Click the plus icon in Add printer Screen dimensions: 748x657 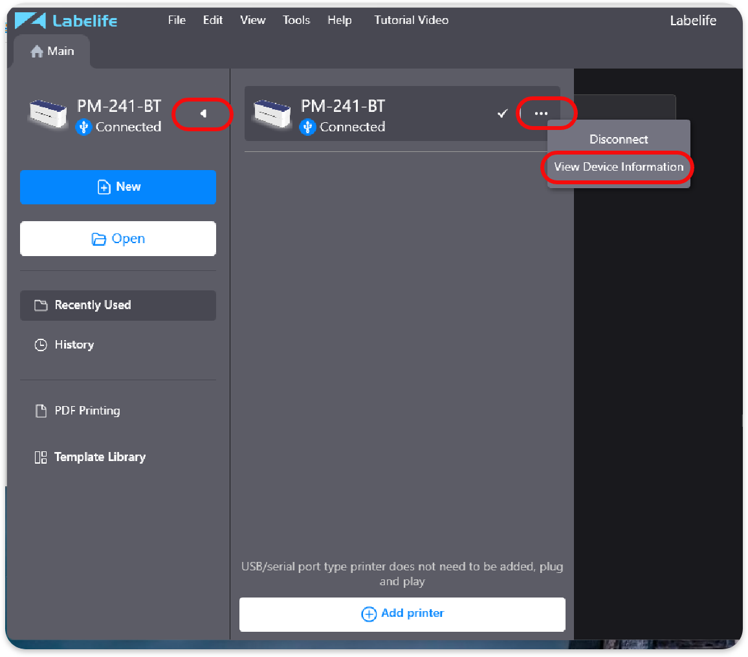(x=369, y=614)
